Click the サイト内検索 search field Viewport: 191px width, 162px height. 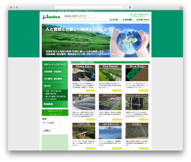click(51, 126)
